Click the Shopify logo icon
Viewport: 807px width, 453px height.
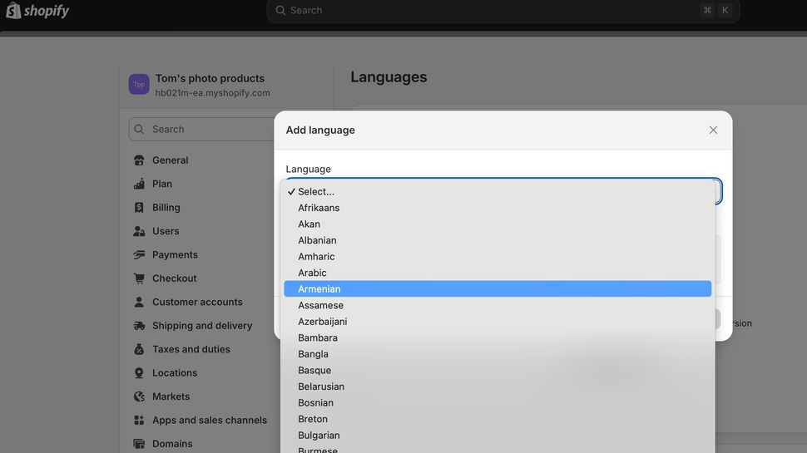pos(14,11)
